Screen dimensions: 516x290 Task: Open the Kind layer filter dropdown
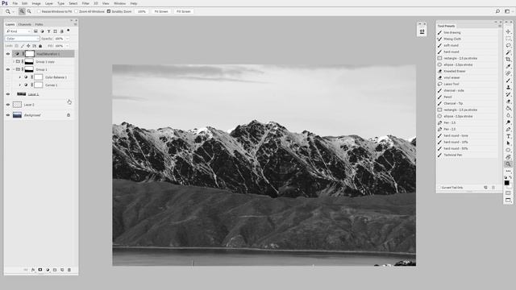point(19,31)
